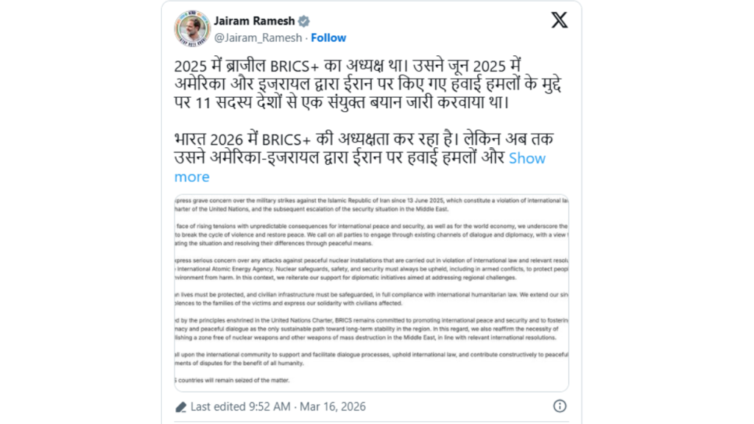
Task: Click the pencil edit-history icon
Action: (181, 407)
